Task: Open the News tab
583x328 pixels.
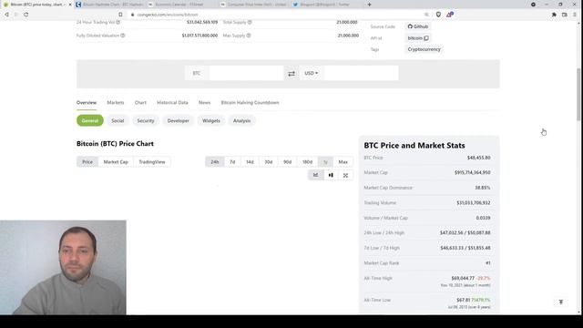Action: click(x=204, y=103)
